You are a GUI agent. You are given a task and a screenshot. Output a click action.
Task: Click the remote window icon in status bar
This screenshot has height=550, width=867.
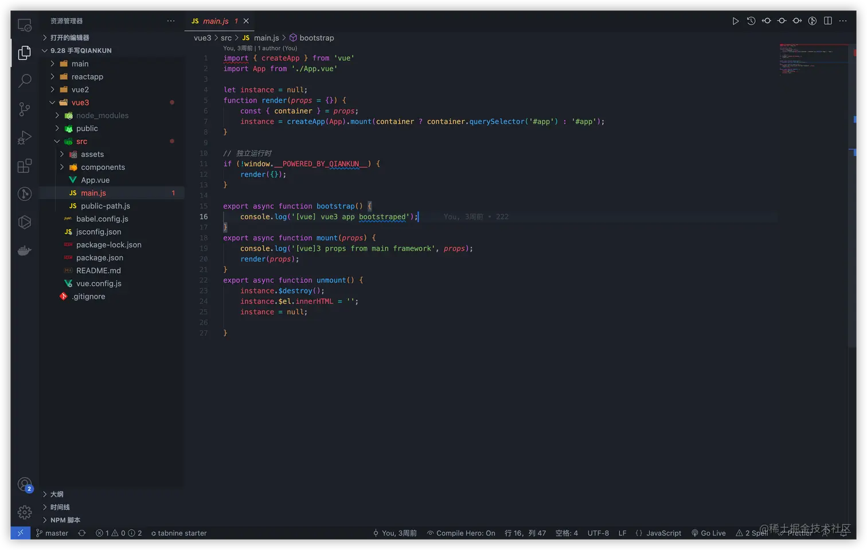pos(21,533)
